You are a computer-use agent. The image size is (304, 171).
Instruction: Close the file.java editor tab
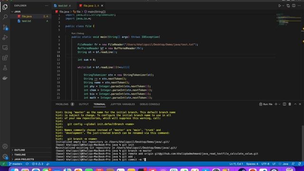click(102, 6)
